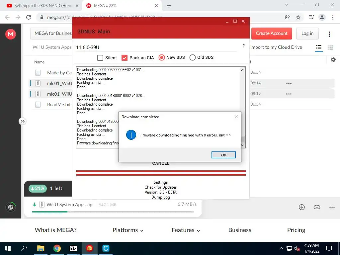340x255 pixels.
Task: Close the YouTube 3DS NAND tab
Action: (x=77, y=6)
